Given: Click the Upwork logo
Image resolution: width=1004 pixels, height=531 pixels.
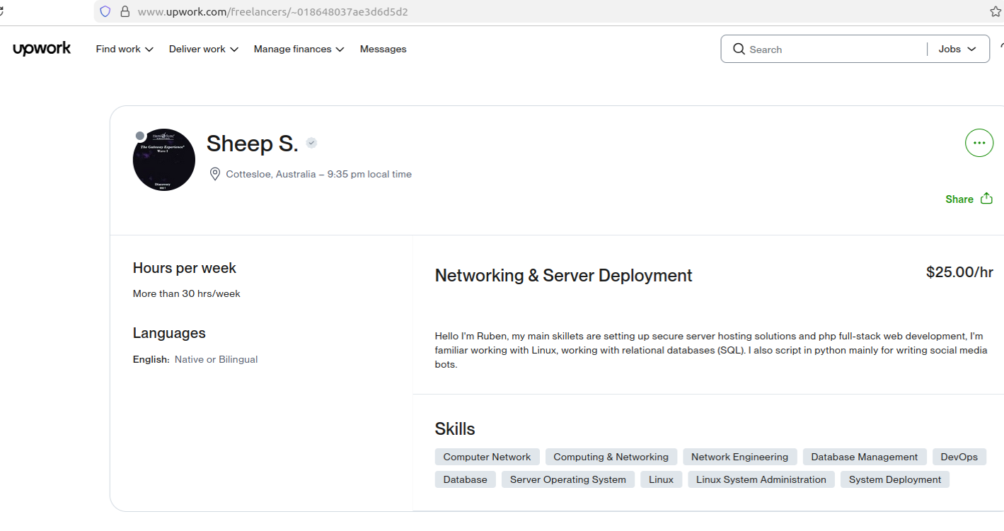Looking at the screenshot, I should pyautogui.click(x=42, y=48).
